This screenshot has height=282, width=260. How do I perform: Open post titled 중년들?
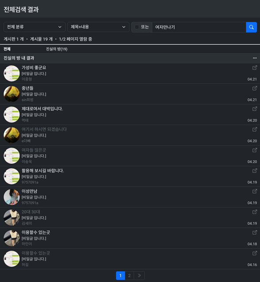[27, 88]
